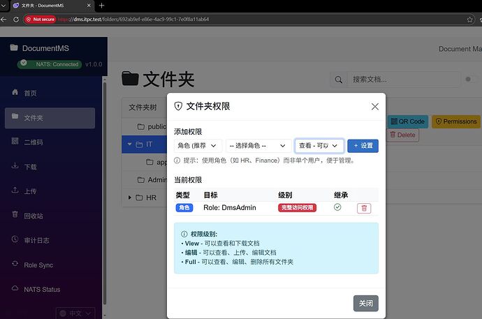482x319 pixels.
Task: Click the Role: DmsAdmin cell
Action: tap(230, 208)
